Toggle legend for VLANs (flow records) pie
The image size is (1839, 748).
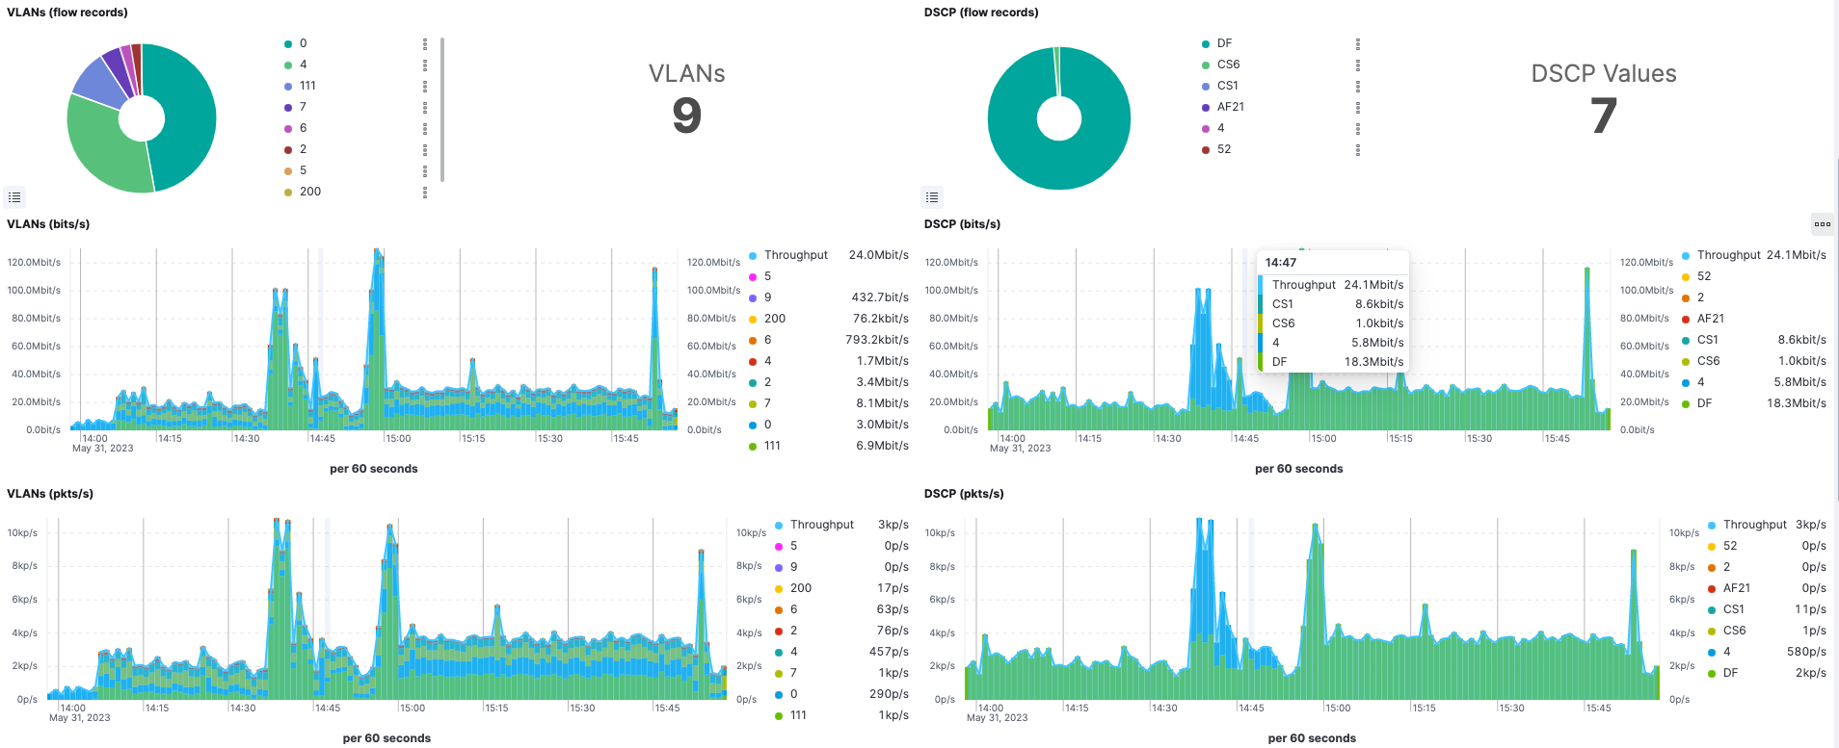pos(14,197)
